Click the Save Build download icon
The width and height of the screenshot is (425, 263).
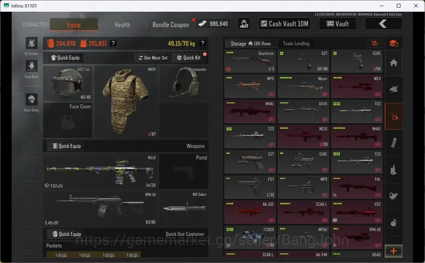(x=31, y=66)
